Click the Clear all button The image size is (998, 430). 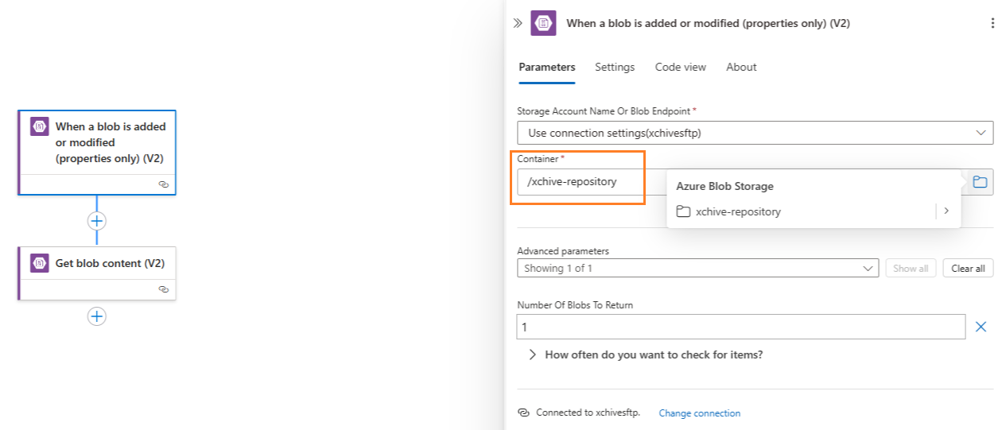[968, 268]
